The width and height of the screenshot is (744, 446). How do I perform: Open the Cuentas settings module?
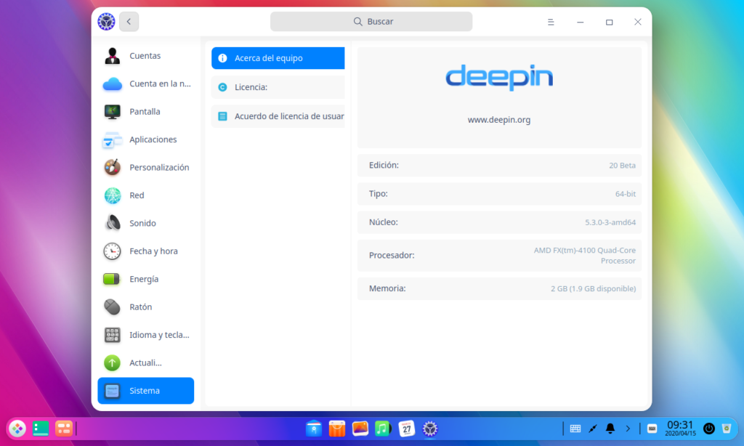[145, 56]
